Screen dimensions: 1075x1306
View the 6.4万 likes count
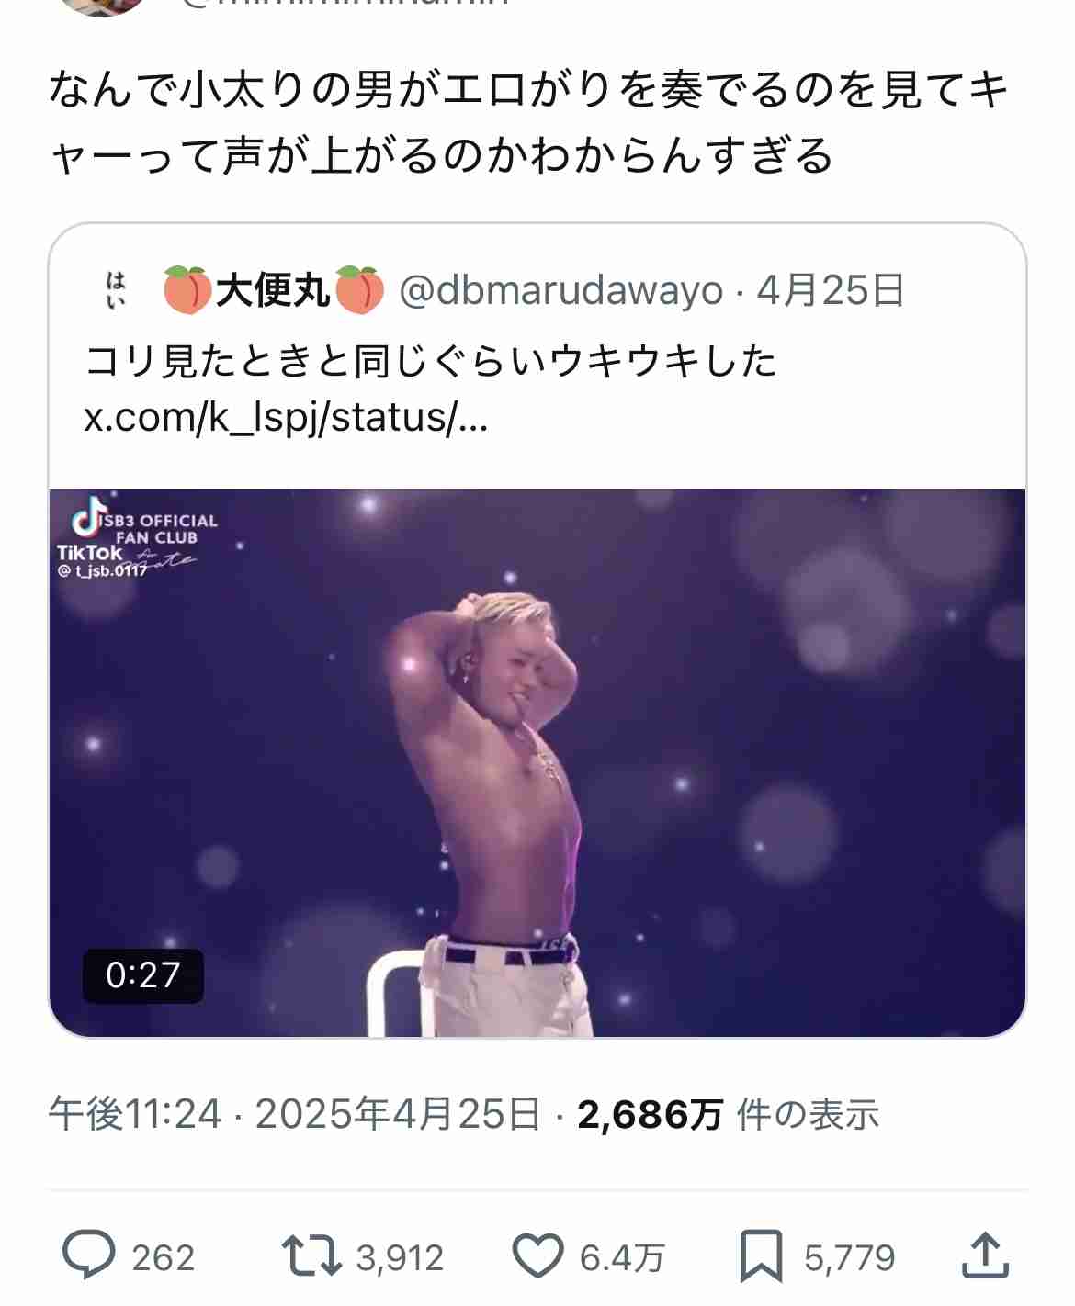622,1257
